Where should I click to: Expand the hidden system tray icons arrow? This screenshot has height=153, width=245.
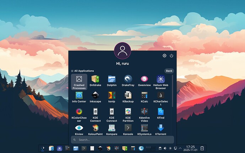click(180, 148)
